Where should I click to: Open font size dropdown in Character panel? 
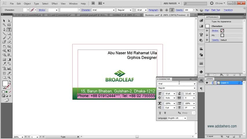pos(174,94)
